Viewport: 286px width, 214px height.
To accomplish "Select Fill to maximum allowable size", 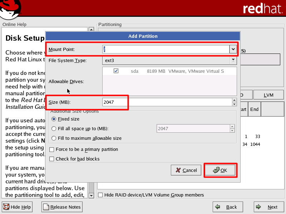I will (54, 138).
